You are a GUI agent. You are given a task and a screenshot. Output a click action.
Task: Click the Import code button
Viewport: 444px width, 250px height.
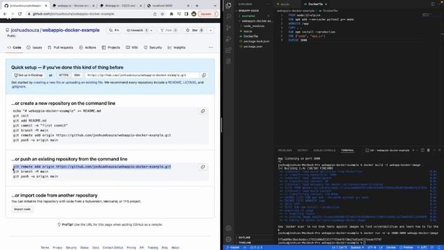point(22,209)
